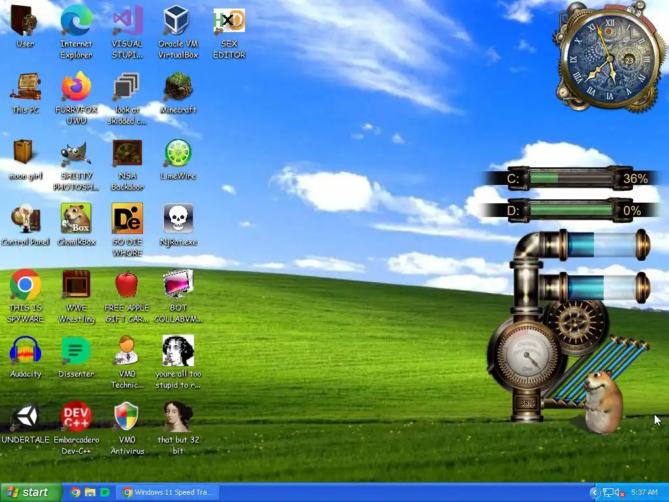The image size is (669, 502).
Task: Open the Control Panel desktop icon
Action: (25, 220)
